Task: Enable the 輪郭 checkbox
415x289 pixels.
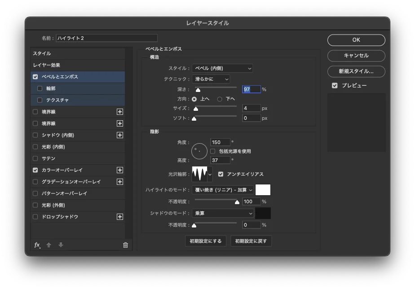Action: click(x=40, y=88)
